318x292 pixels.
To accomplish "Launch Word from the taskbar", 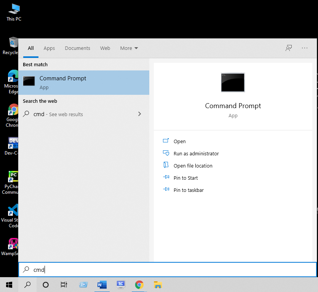I will pyautogui.click(x=102, y=284).
